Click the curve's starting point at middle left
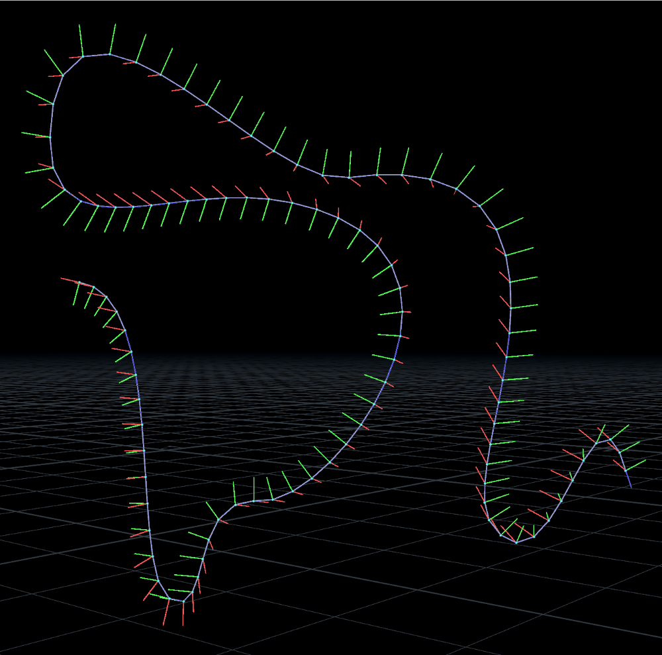 [77, 282]
